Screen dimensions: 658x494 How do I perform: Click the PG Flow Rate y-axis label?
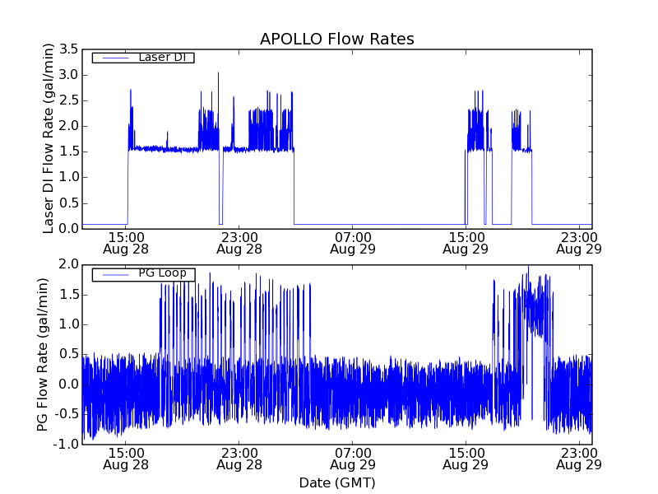[x=43, y=354]
